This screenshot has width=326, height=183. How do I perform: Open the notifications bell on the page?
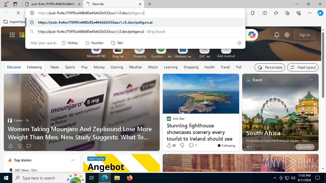(277, 35)
